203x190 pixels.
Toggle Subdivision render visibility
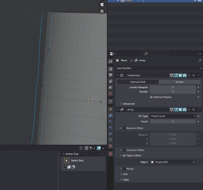(x=185, y=75)
